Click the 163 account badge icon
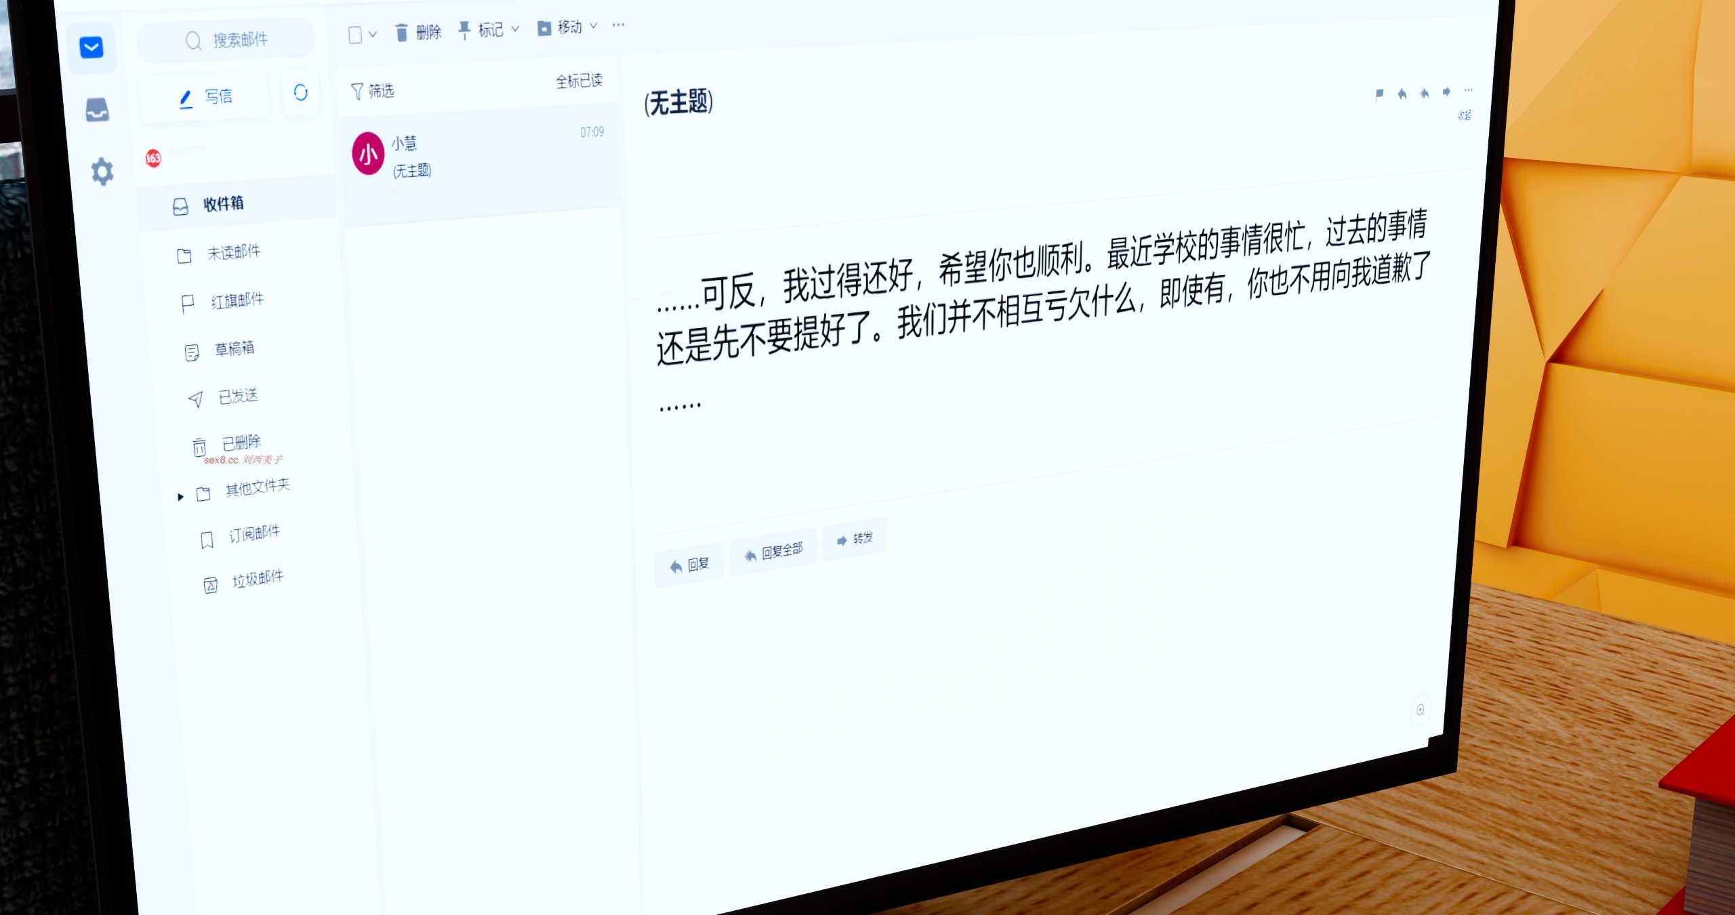The height and width of the screenshot is (915, 1735). pos(153,159)
